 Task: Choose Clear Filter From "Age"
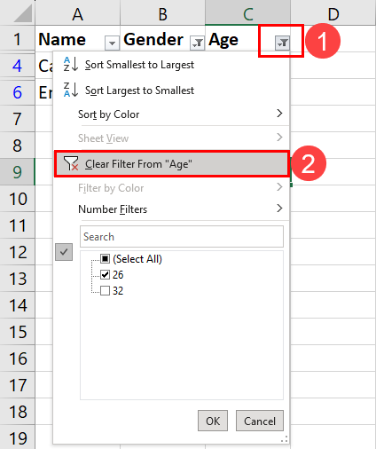[x=171, y=163]
